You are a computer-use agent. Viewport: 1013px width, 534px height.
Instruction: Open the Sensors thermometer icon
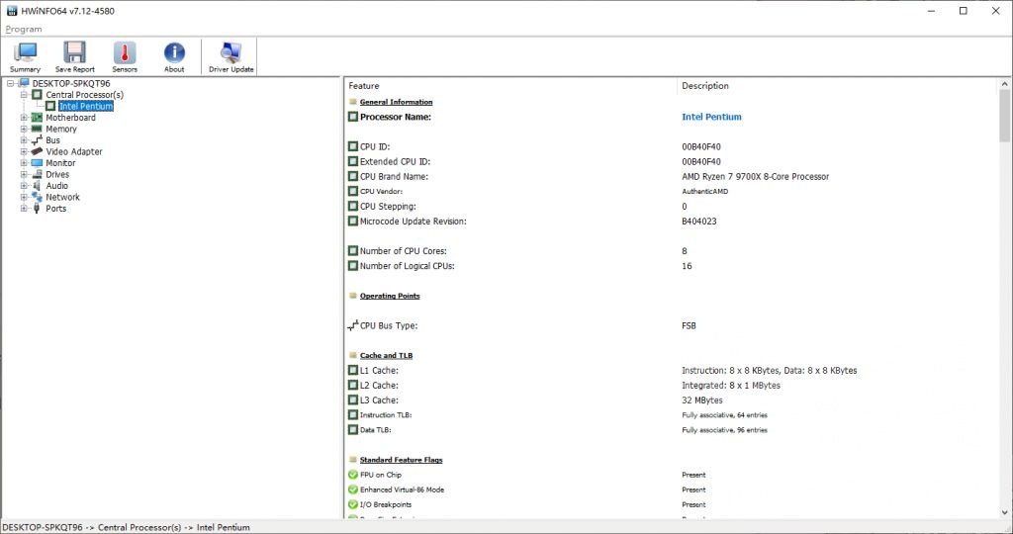[125, 57]
